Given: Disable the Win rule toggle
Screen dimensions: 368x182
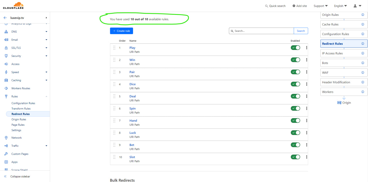Looking at the screenshot, I should 295,60.
